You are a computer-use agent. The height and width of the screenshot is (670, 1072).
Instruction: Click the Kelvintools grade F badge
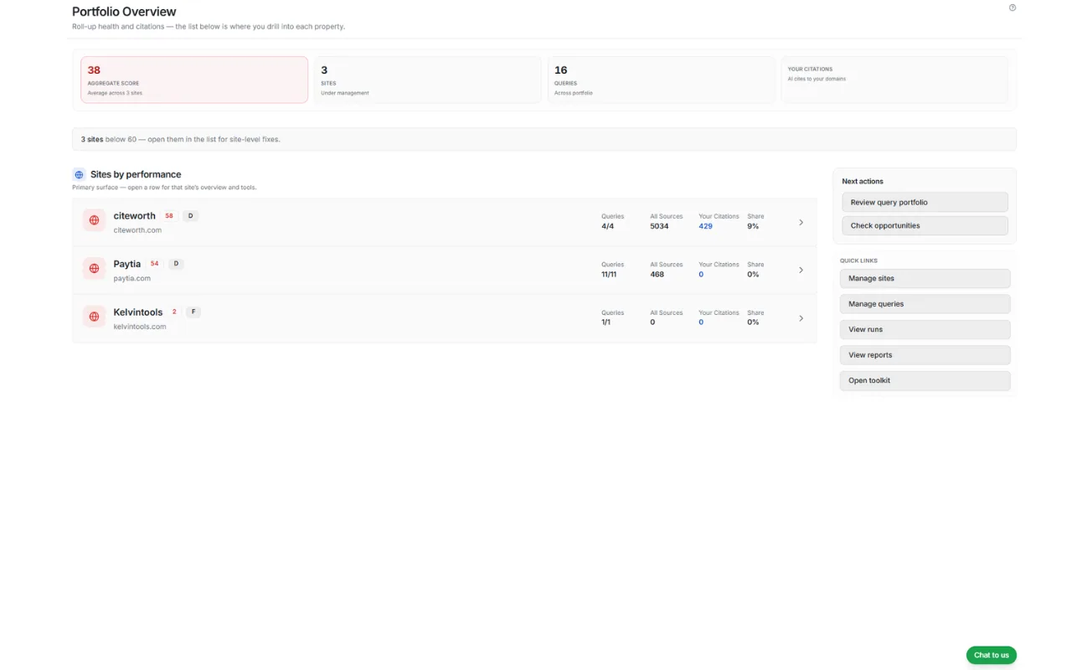coord(193,312)
